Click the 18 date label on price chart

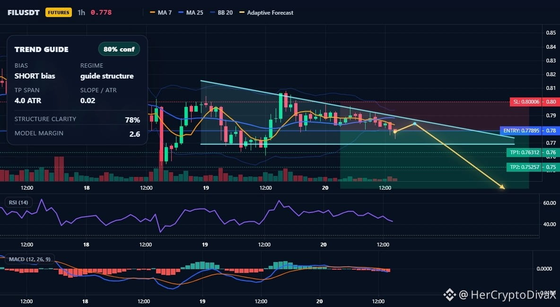[87, 188]
